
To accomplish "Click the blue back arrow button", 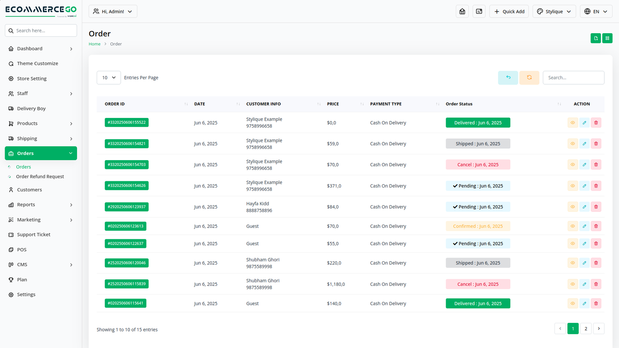I will click(x=508, y=78).
